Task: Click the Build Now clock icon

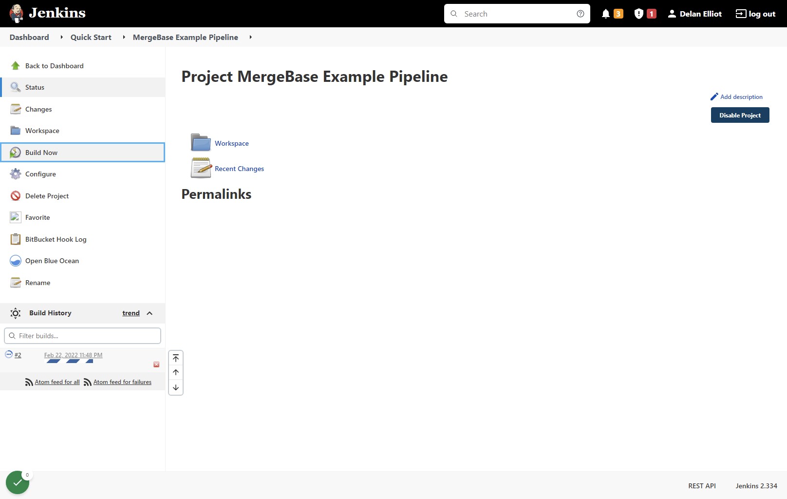Action: coord(16,153)
